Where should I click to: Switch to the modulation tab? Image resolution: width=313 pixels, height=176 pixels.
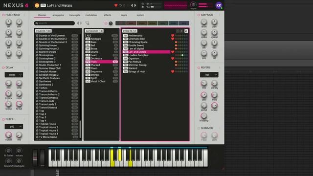(91, 15)
